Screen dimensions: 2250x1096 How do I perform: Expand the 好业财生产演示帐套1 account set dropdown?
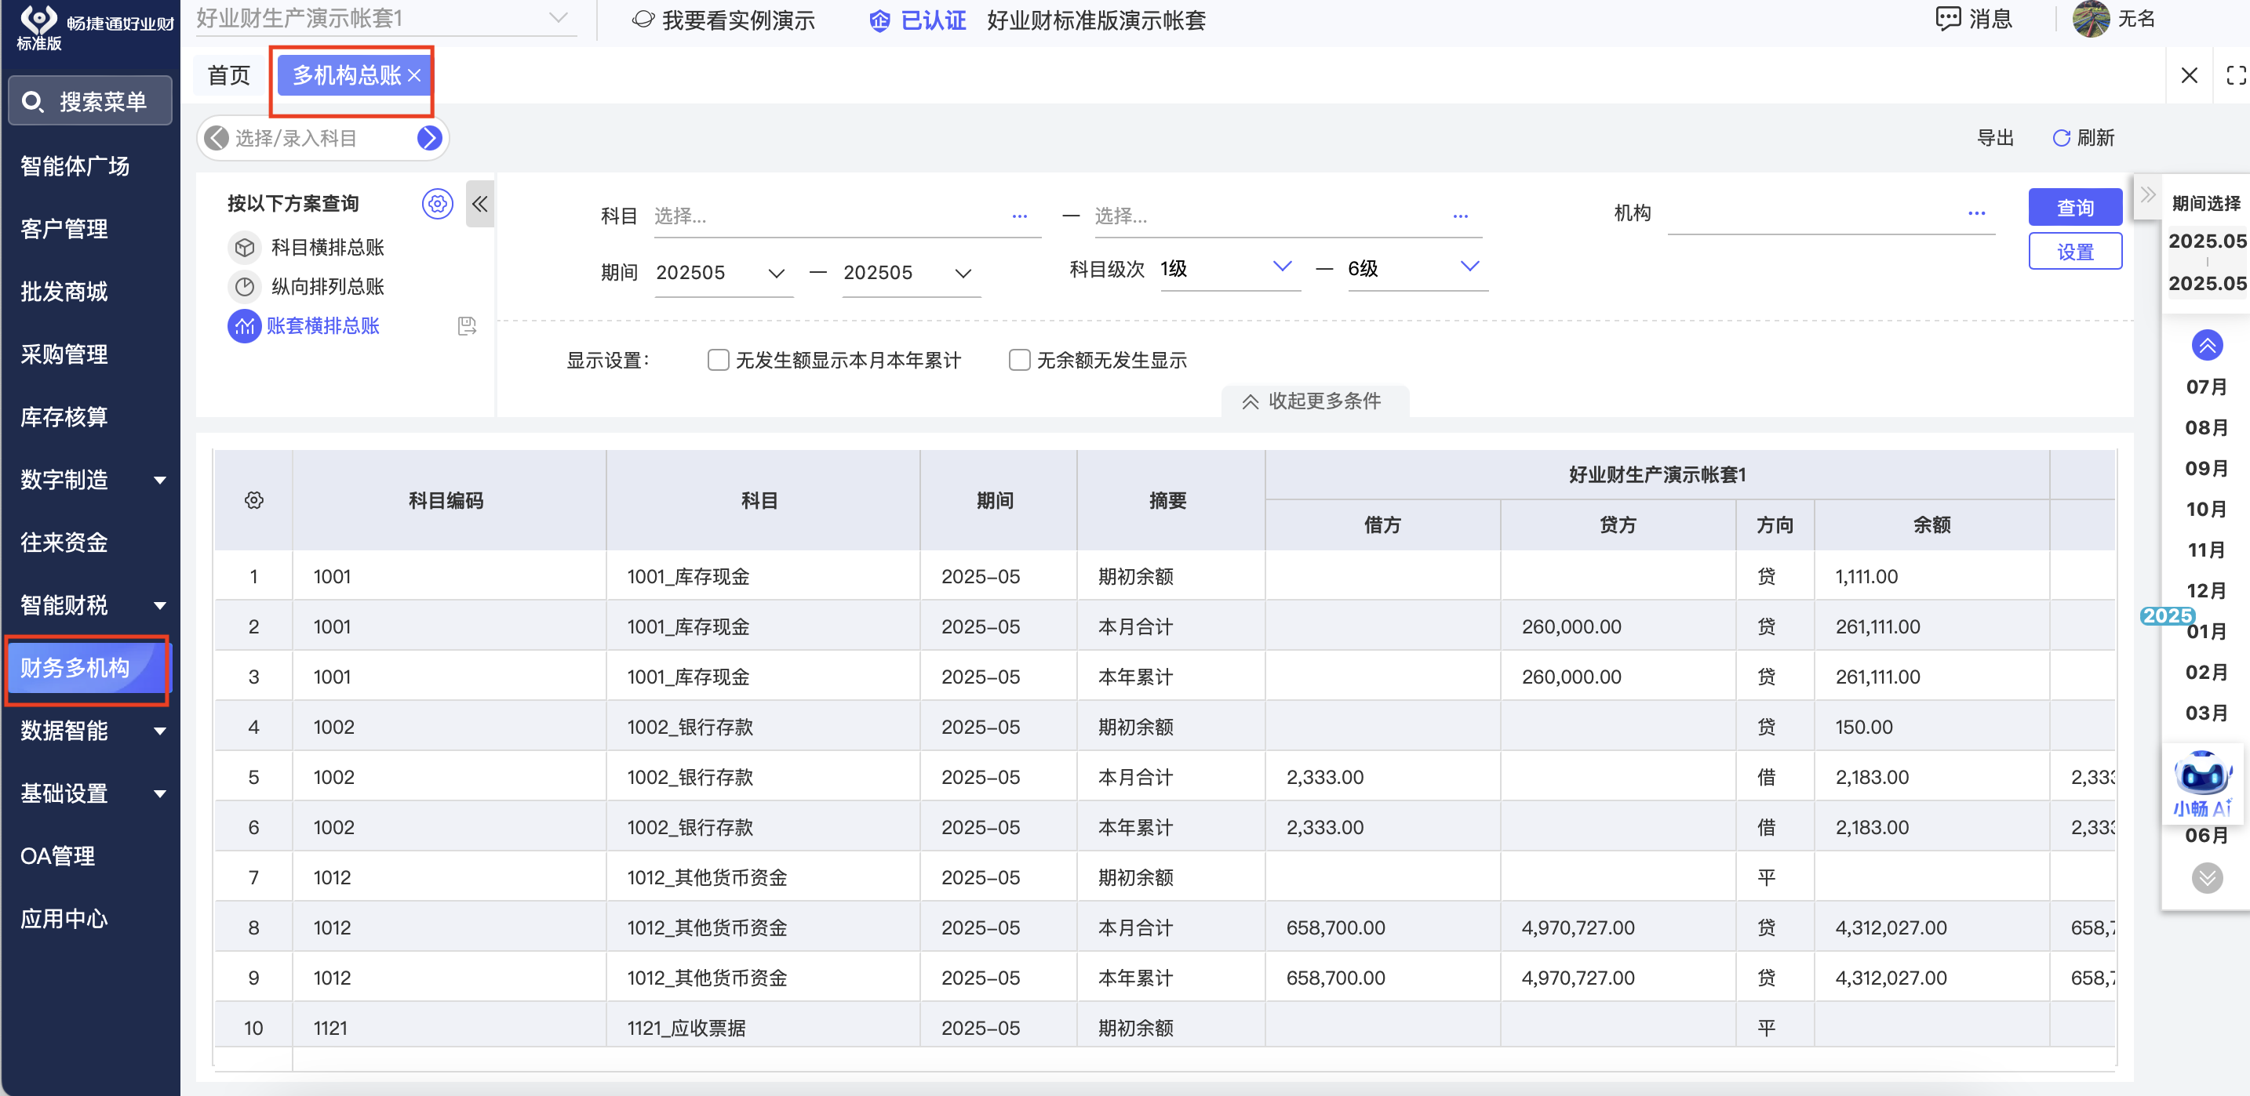click(558, 17)
